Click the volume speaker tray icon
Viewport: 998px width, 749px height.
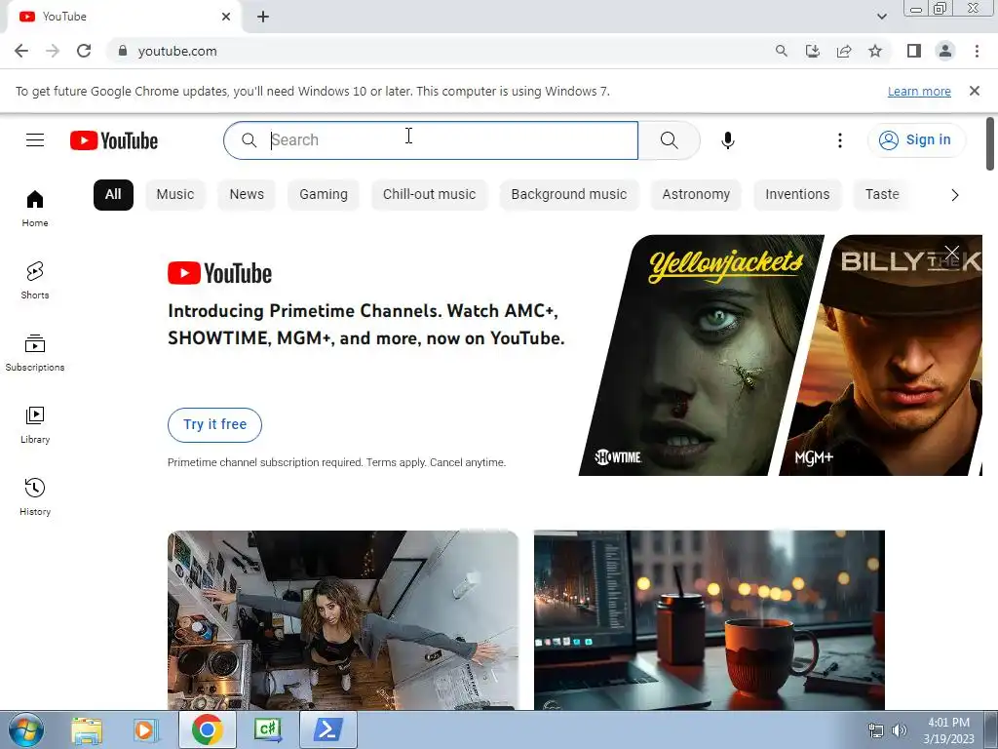pyautogui.click(x=900, y=730)
